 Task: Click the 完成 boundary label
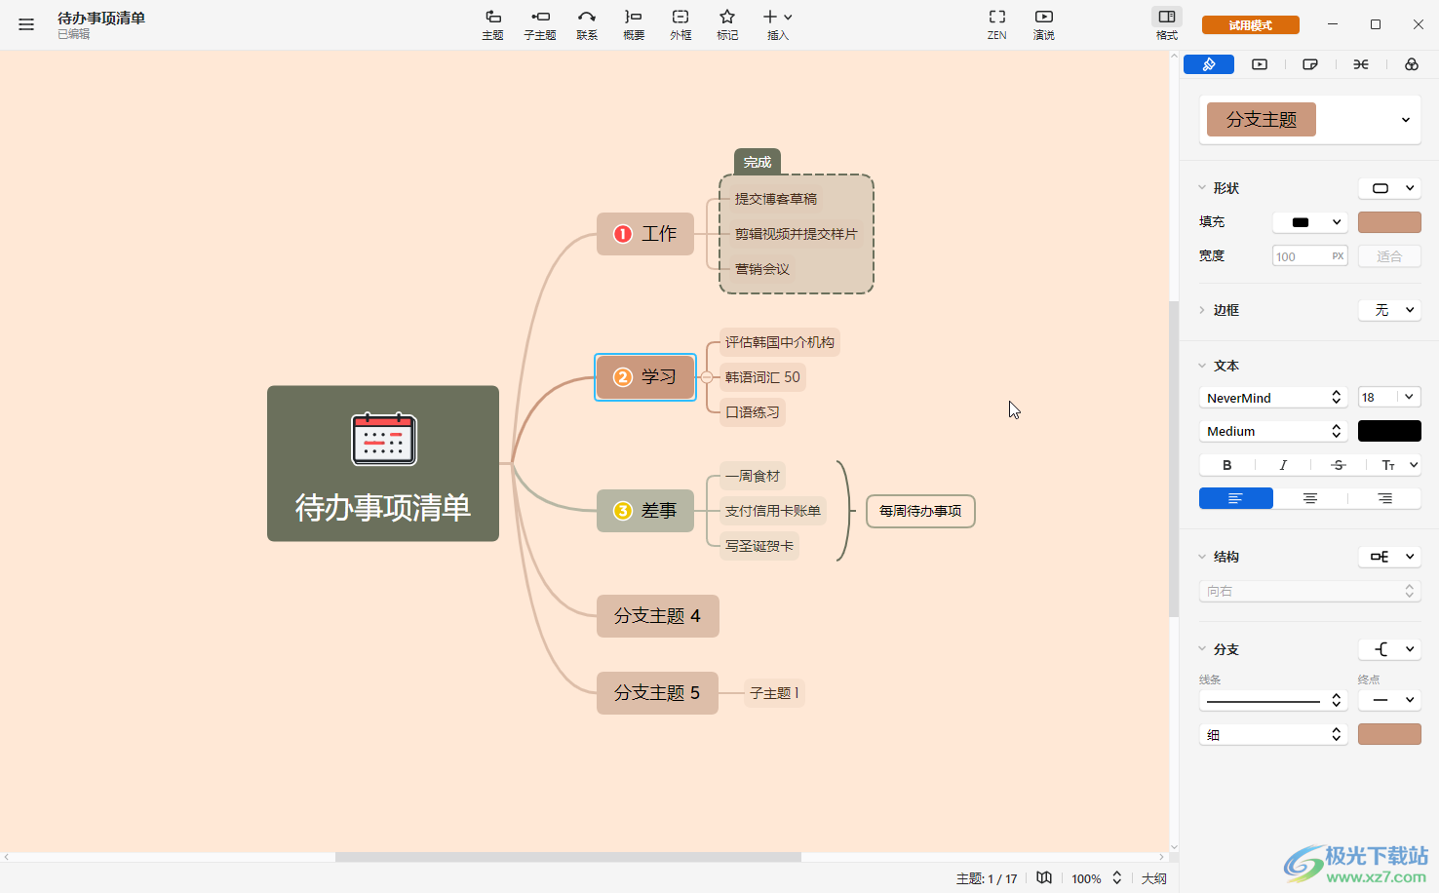tap(758, 162)
